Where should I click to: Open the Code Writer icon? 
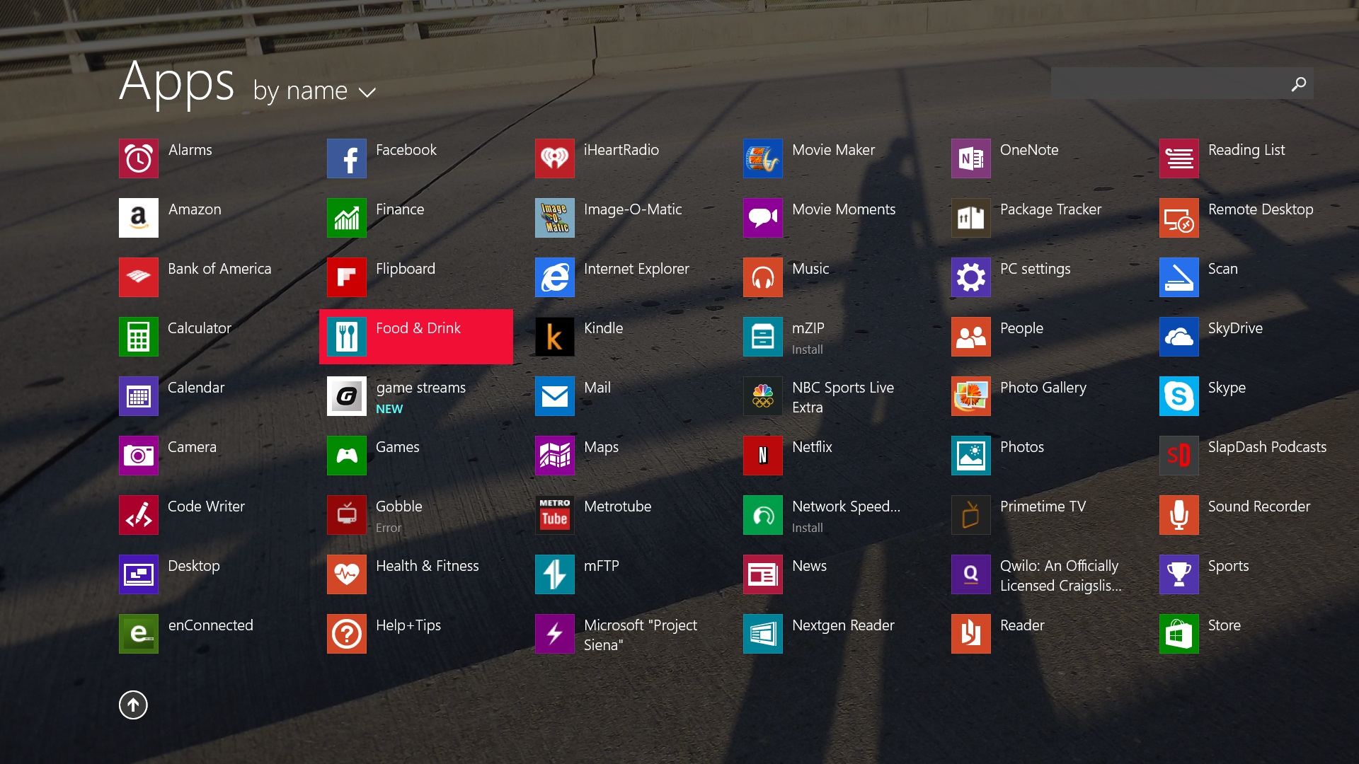click(139, 515)
